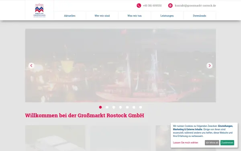This screenshot has width=241, height=151.
Task: Select the first carousel dot
Action: (x=100, y=107)
